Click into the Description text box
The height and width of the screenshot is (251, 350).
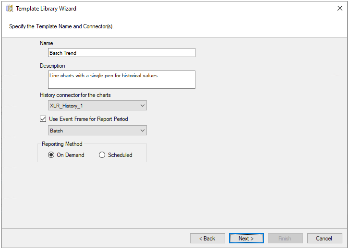(x=121, y=80)
